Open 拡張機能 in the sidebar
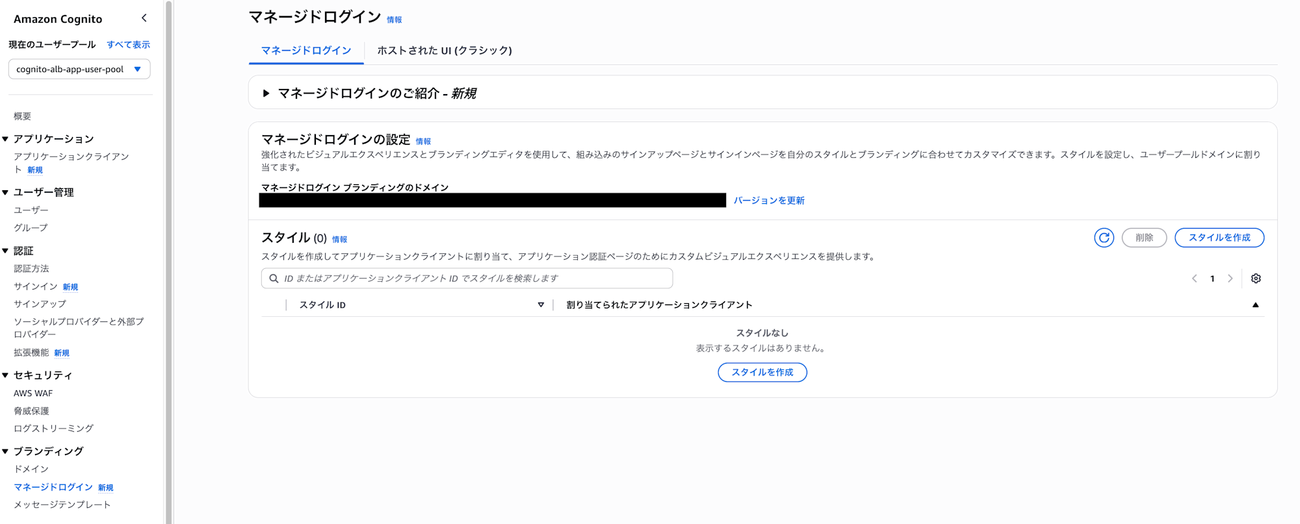The height and width of the screenshot is (524, 1300). [x=32, y=353]
